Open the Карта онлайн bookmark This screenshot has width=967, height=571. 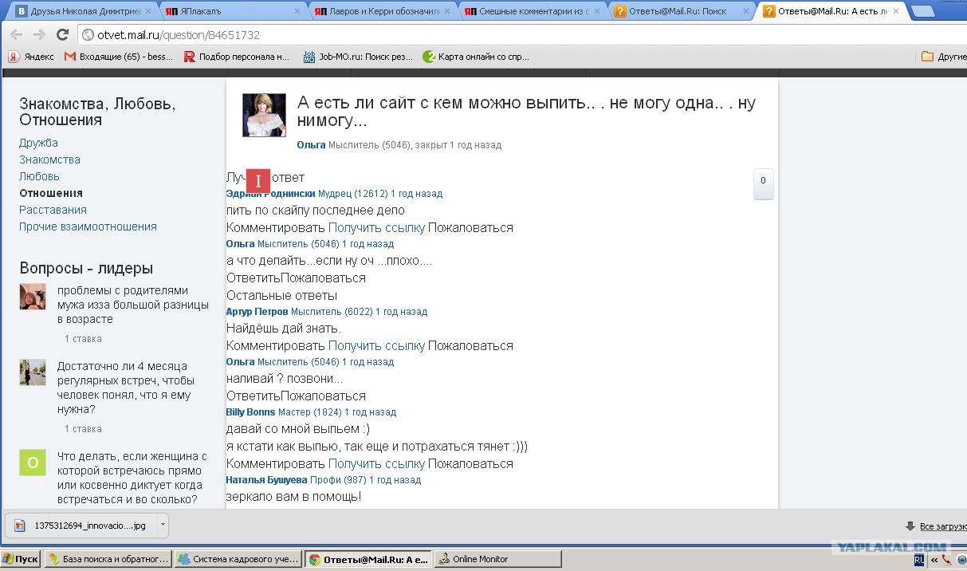coord(475,57)
